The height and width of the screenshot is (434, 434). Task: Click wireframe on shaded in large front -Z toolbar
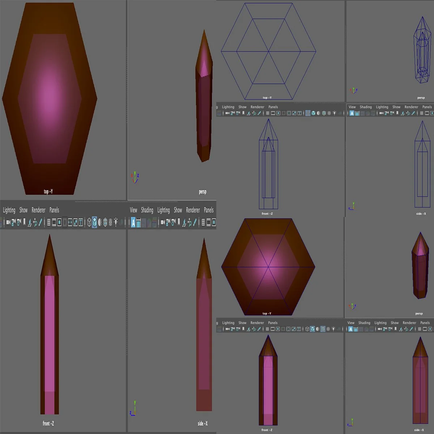[105, 222]
